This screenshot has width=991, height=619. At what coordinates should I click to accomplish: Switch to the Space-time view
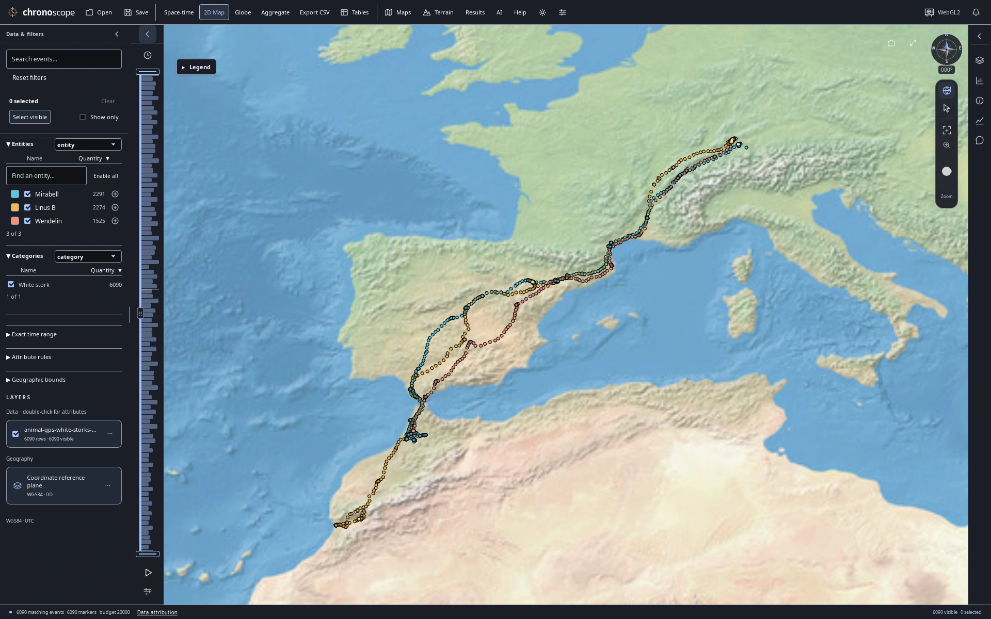coord(179,12)
